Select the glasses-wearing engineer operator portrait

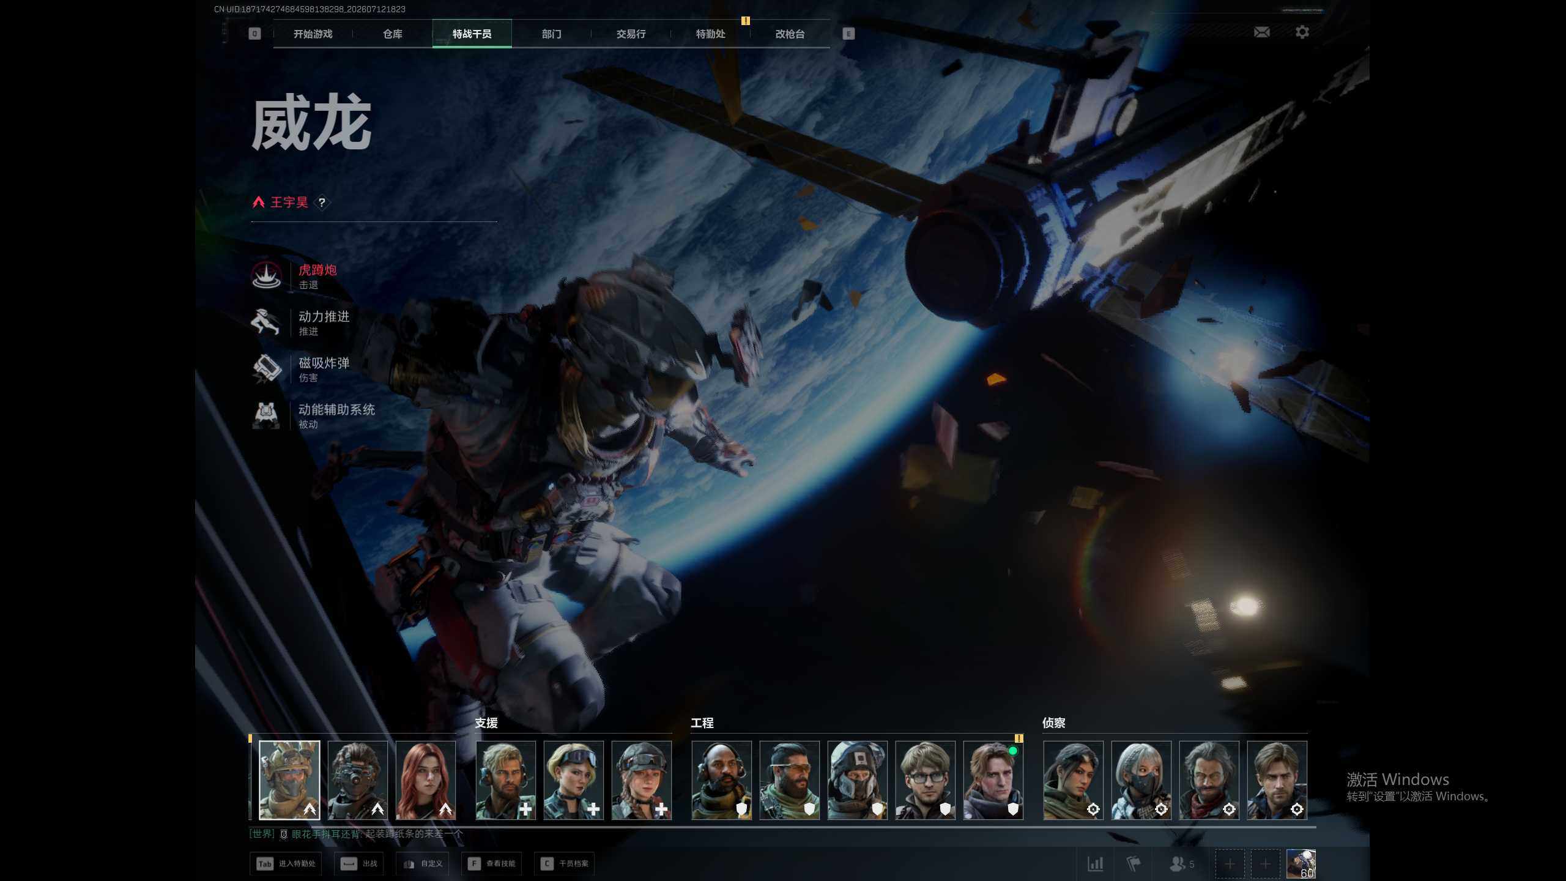926,780
